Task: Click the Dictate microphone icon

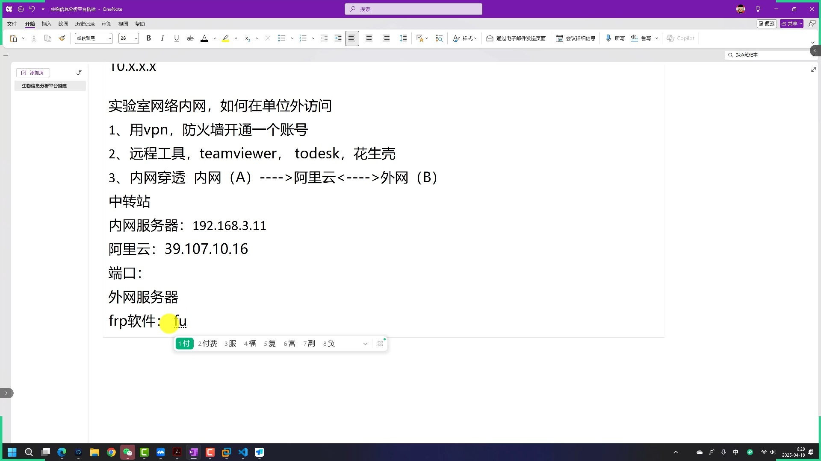Action: point(608,38)
